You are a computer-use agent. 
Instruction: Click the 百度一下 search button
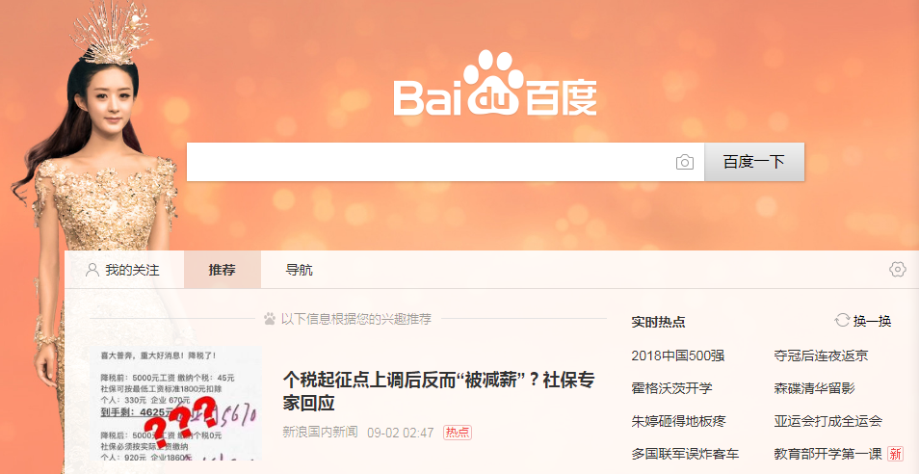(754, 162)
